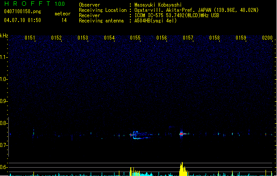This screenshot has height=176, width=277.
Task: Click the Receiving antenna label
Action: (x=101, y=21)
